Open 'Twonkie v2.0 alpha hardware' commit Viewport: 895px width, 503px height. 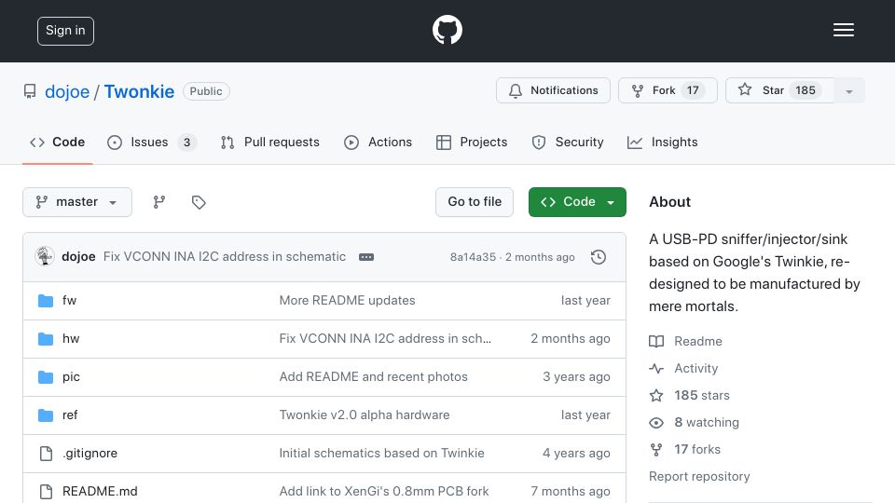click(365, 415)
